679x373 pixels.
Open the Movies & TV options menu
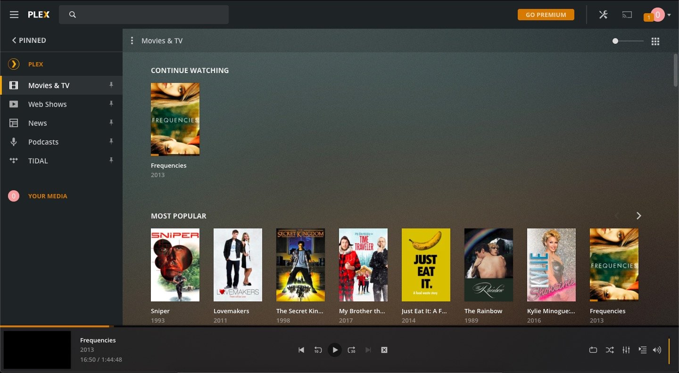pyautogui.click(x=132, y=41)
